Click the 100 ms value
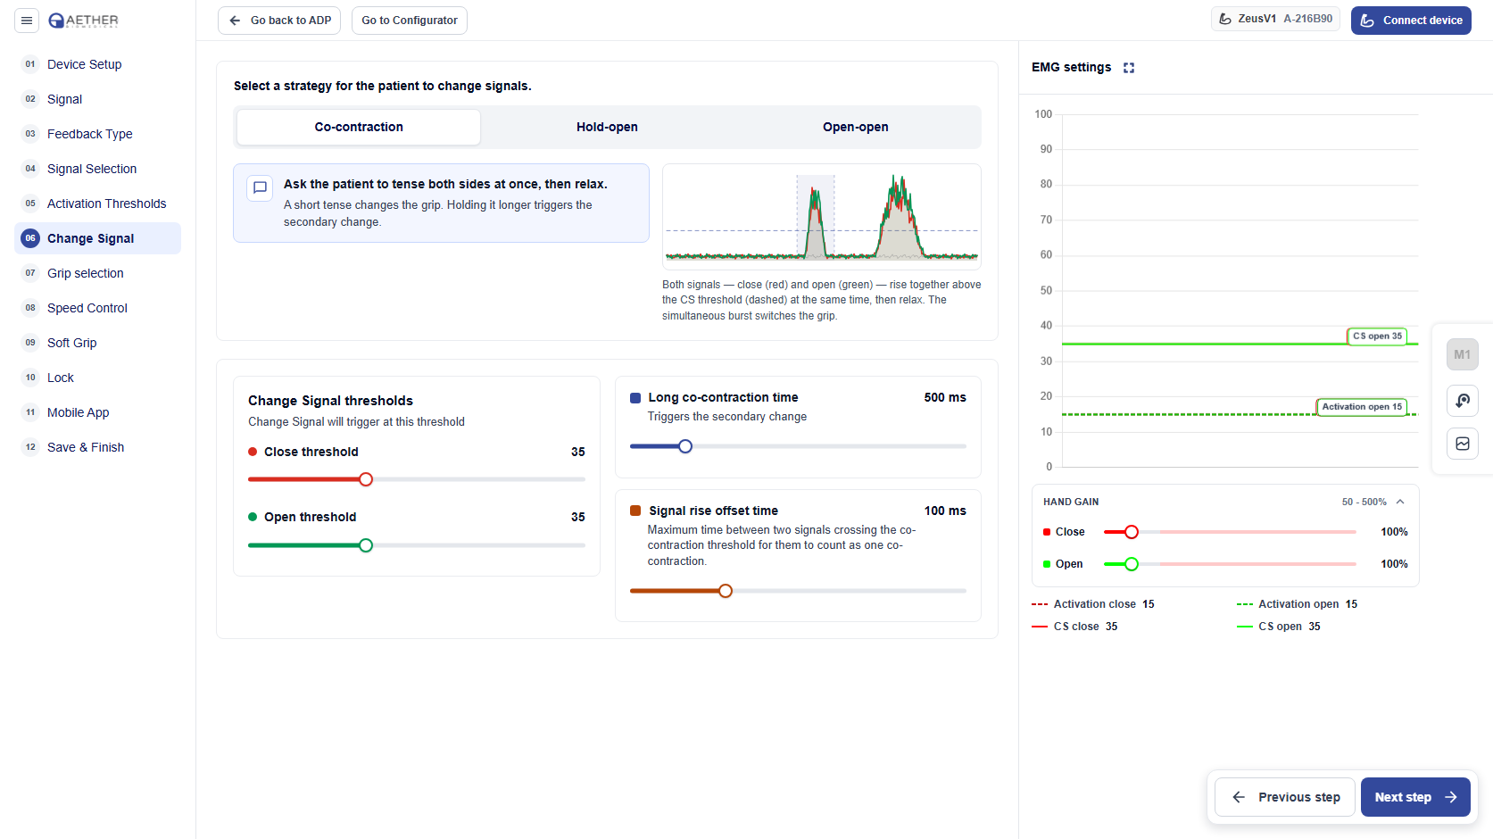Viewport: 1493px width, 839px height. point(945,511)
